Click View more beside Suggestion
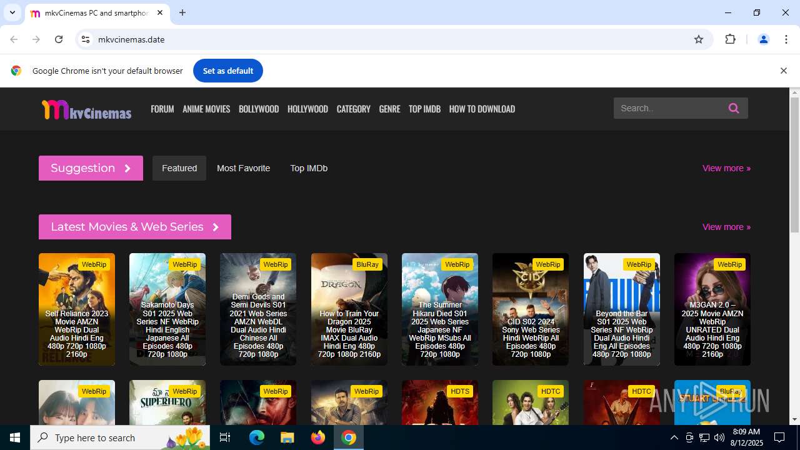The width and height of the screenshot is (800, 450). pyautogui.click(x=726, y=168)
